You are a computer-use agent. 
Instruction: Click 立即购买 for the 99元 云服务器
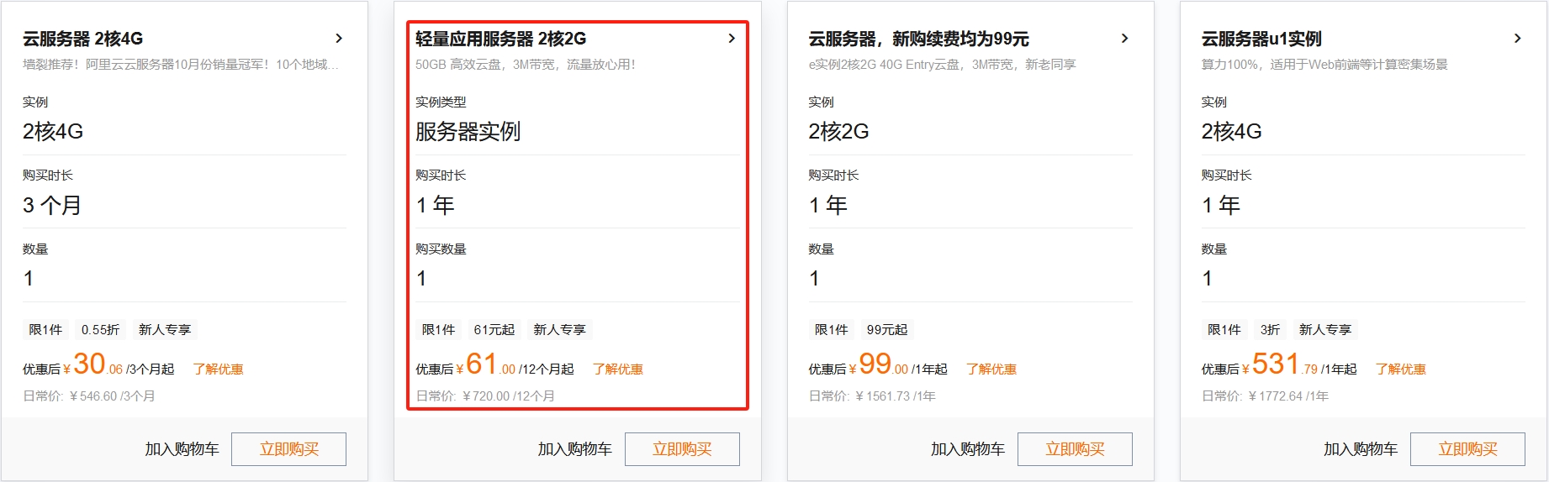point(1075,449)
